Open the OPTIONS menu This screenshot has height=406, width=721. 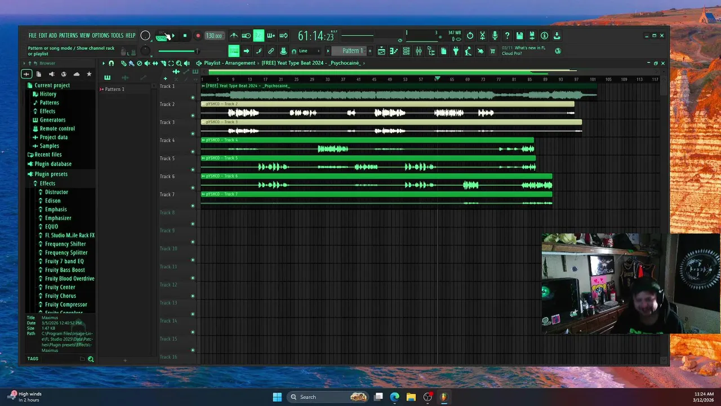point(100,36)
